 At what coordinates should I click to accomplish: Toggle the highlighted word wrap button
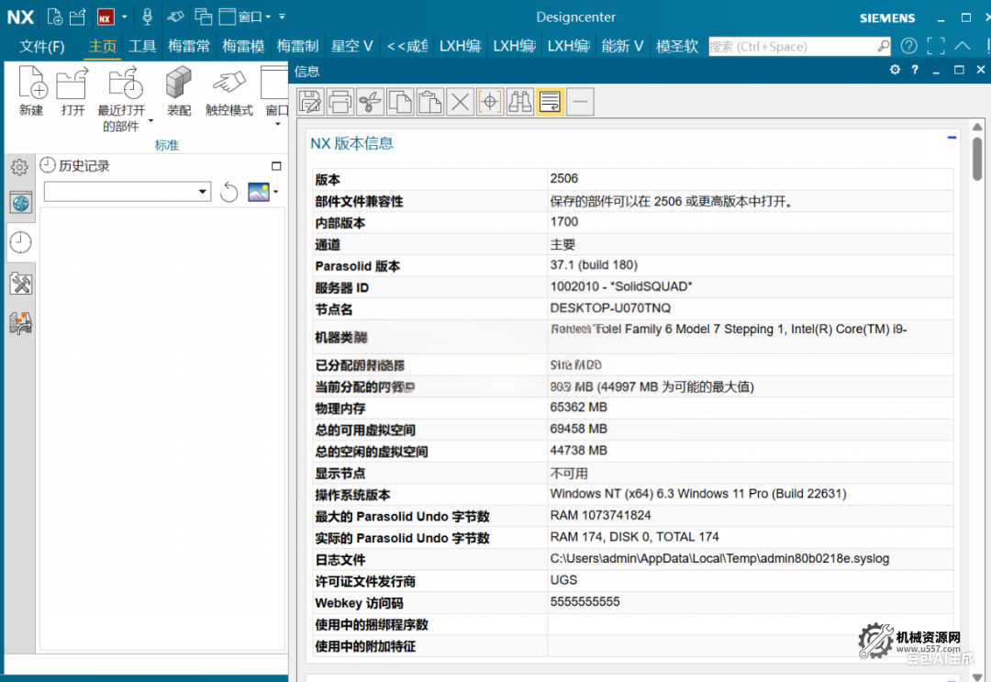[550, 102]
